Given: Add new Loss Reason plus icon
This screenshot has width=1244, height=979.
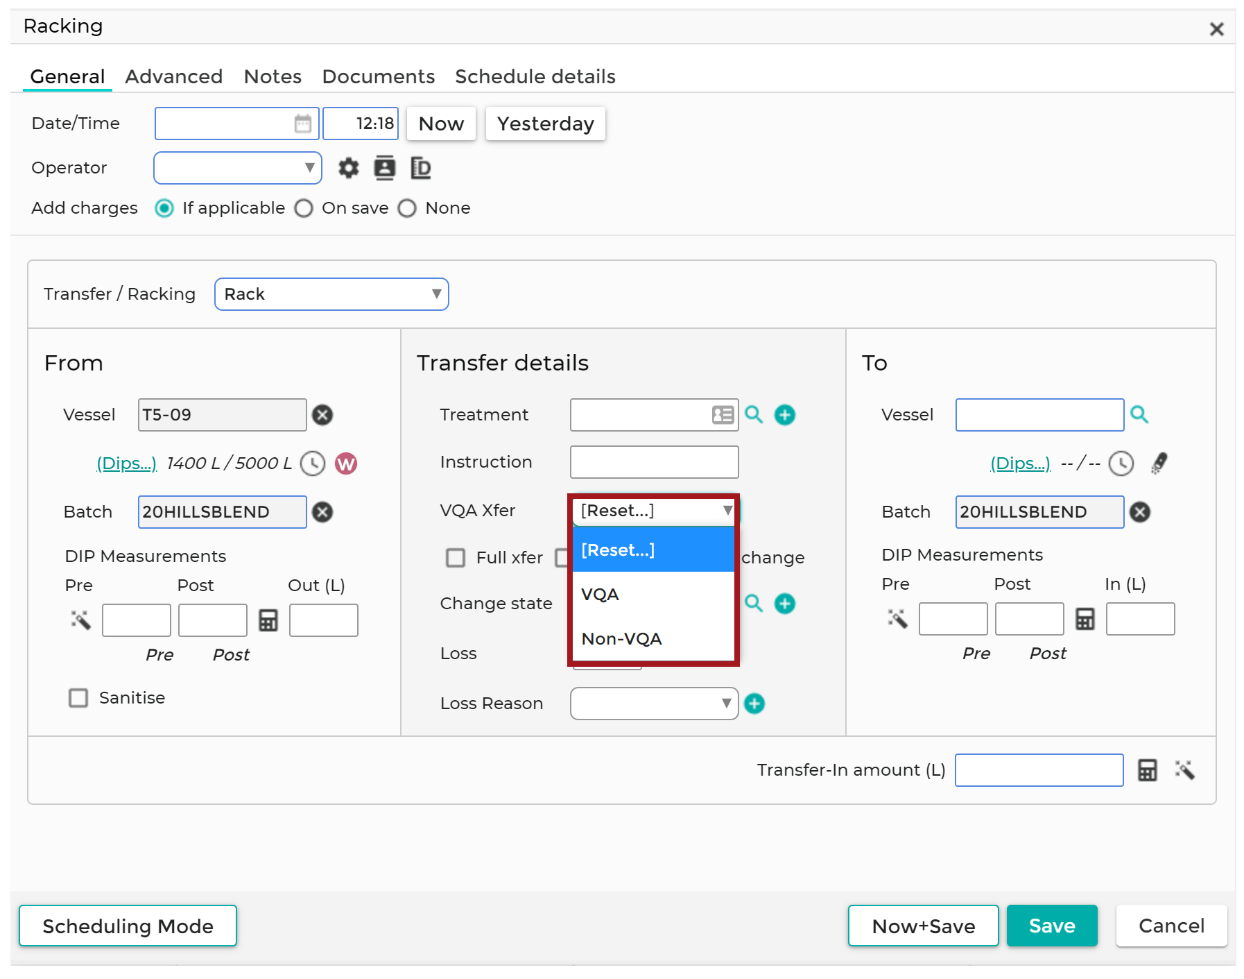Looking at the screenshot, I should [754, 704].
